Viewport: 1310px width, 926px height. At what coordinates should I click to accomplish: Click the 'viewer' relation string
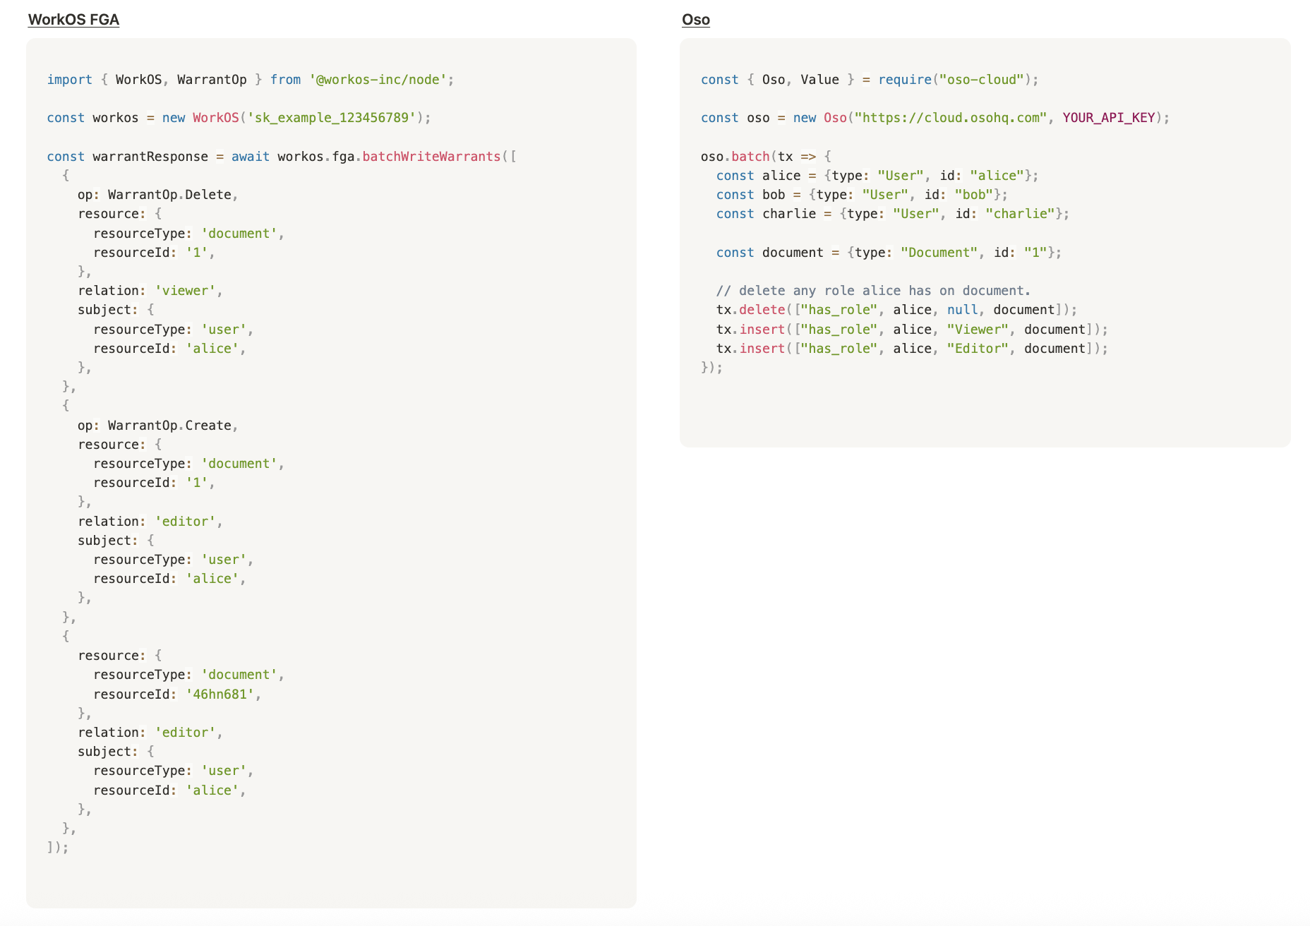point(185,291)
